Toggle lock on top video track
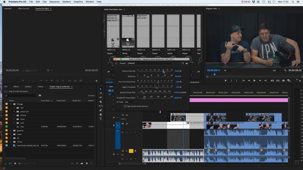 point(114,117)
